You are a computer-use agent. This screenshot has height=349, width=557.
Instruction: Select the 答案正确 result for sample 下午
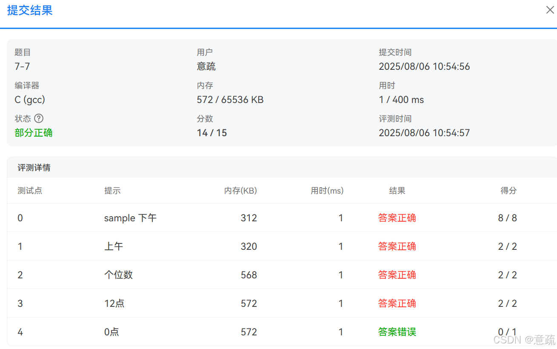(x=397, y=218)
